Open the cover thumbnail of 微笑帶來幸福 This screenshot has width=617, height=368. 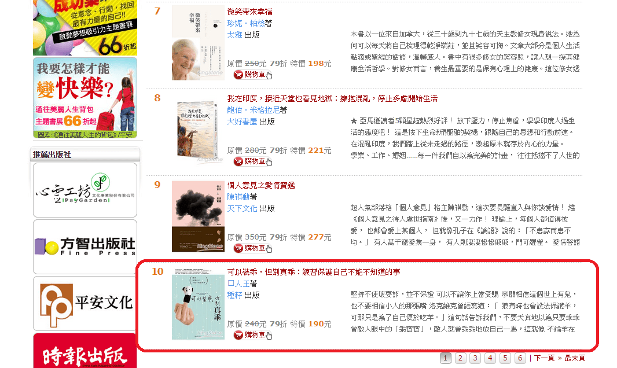click(198, 43)
